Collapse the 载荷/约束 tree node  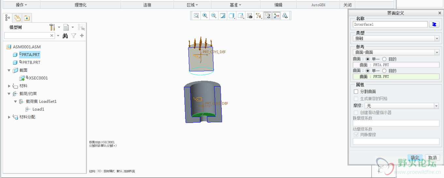(9, 94)
